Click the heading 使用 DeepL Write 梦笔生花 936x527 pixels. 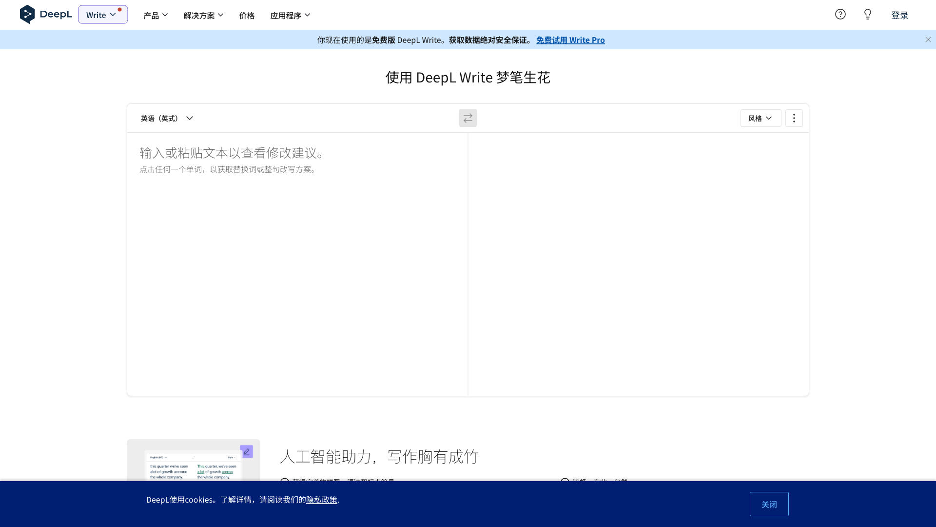pyautogui.click(x=468, y=77)
